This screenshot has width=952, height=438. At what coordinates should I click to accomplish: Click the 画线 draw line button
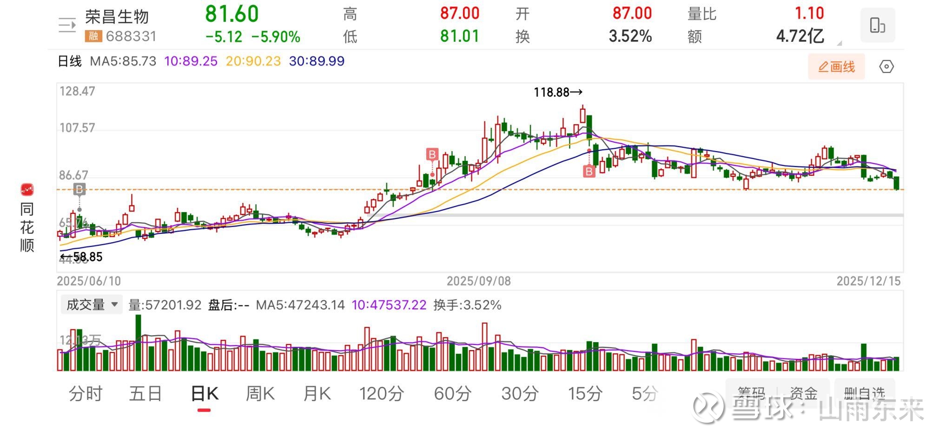tap(836, 67)
